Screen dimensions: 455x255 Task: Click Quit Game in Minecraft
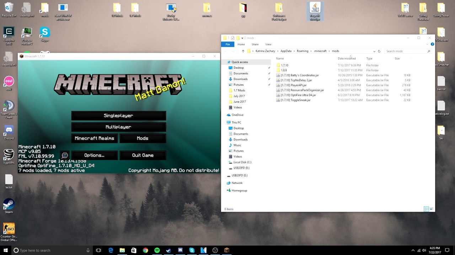(143, 155)
